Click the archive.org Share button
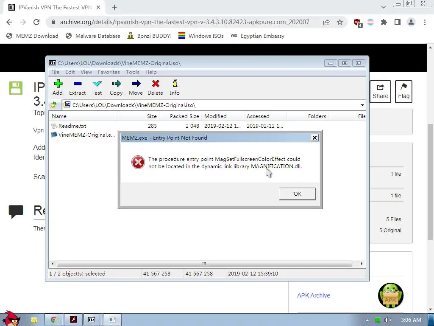Viewport: 434px width, 326px height. 380,92
